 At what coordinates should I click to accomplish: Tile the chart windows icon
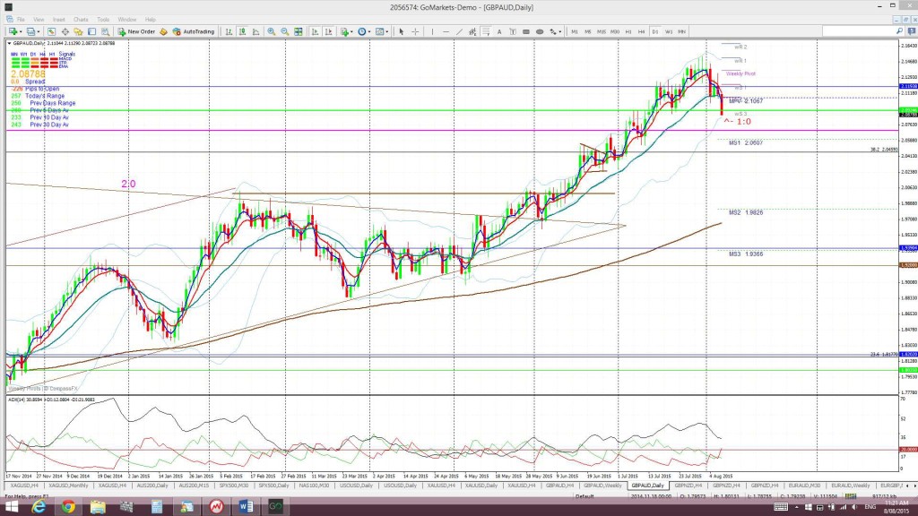coord(298,31)
